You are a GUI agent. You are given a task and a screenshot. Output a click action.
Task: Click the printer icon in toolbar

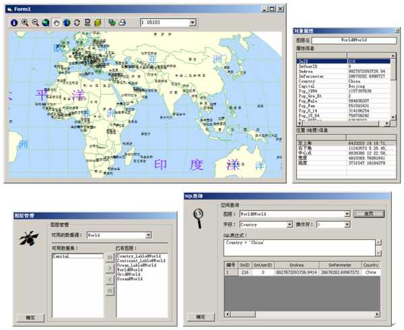123,23
